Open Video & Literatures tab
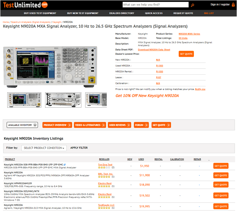This screenshot has width=237, height=211. [90, 125]
